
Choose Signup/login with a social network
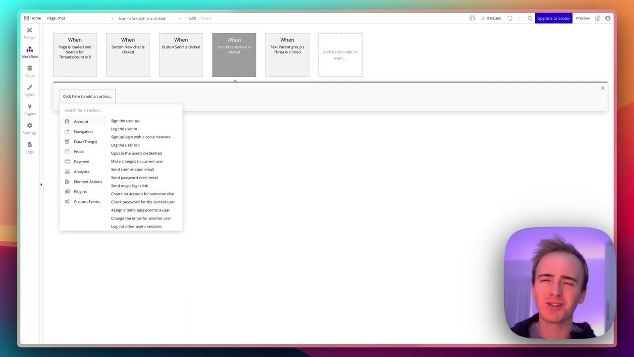[x=141, y=137]
